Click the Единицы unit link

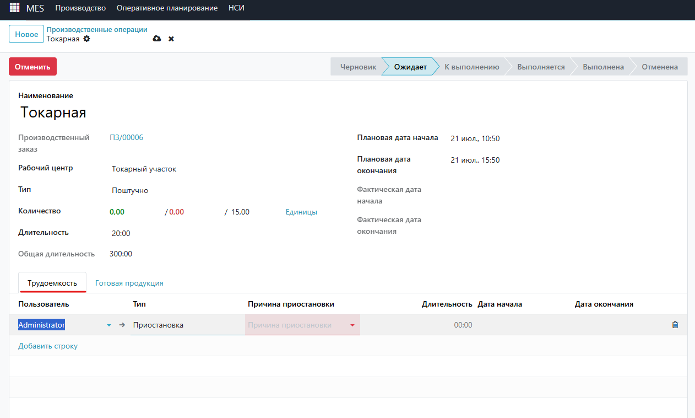pyautogui.click(x=301, y=212)
